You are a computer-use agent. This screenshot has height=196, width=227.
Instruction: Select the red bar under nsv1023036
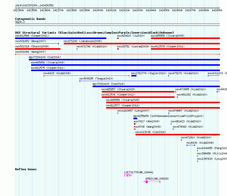pyautogui.click(x=178, y=135)
